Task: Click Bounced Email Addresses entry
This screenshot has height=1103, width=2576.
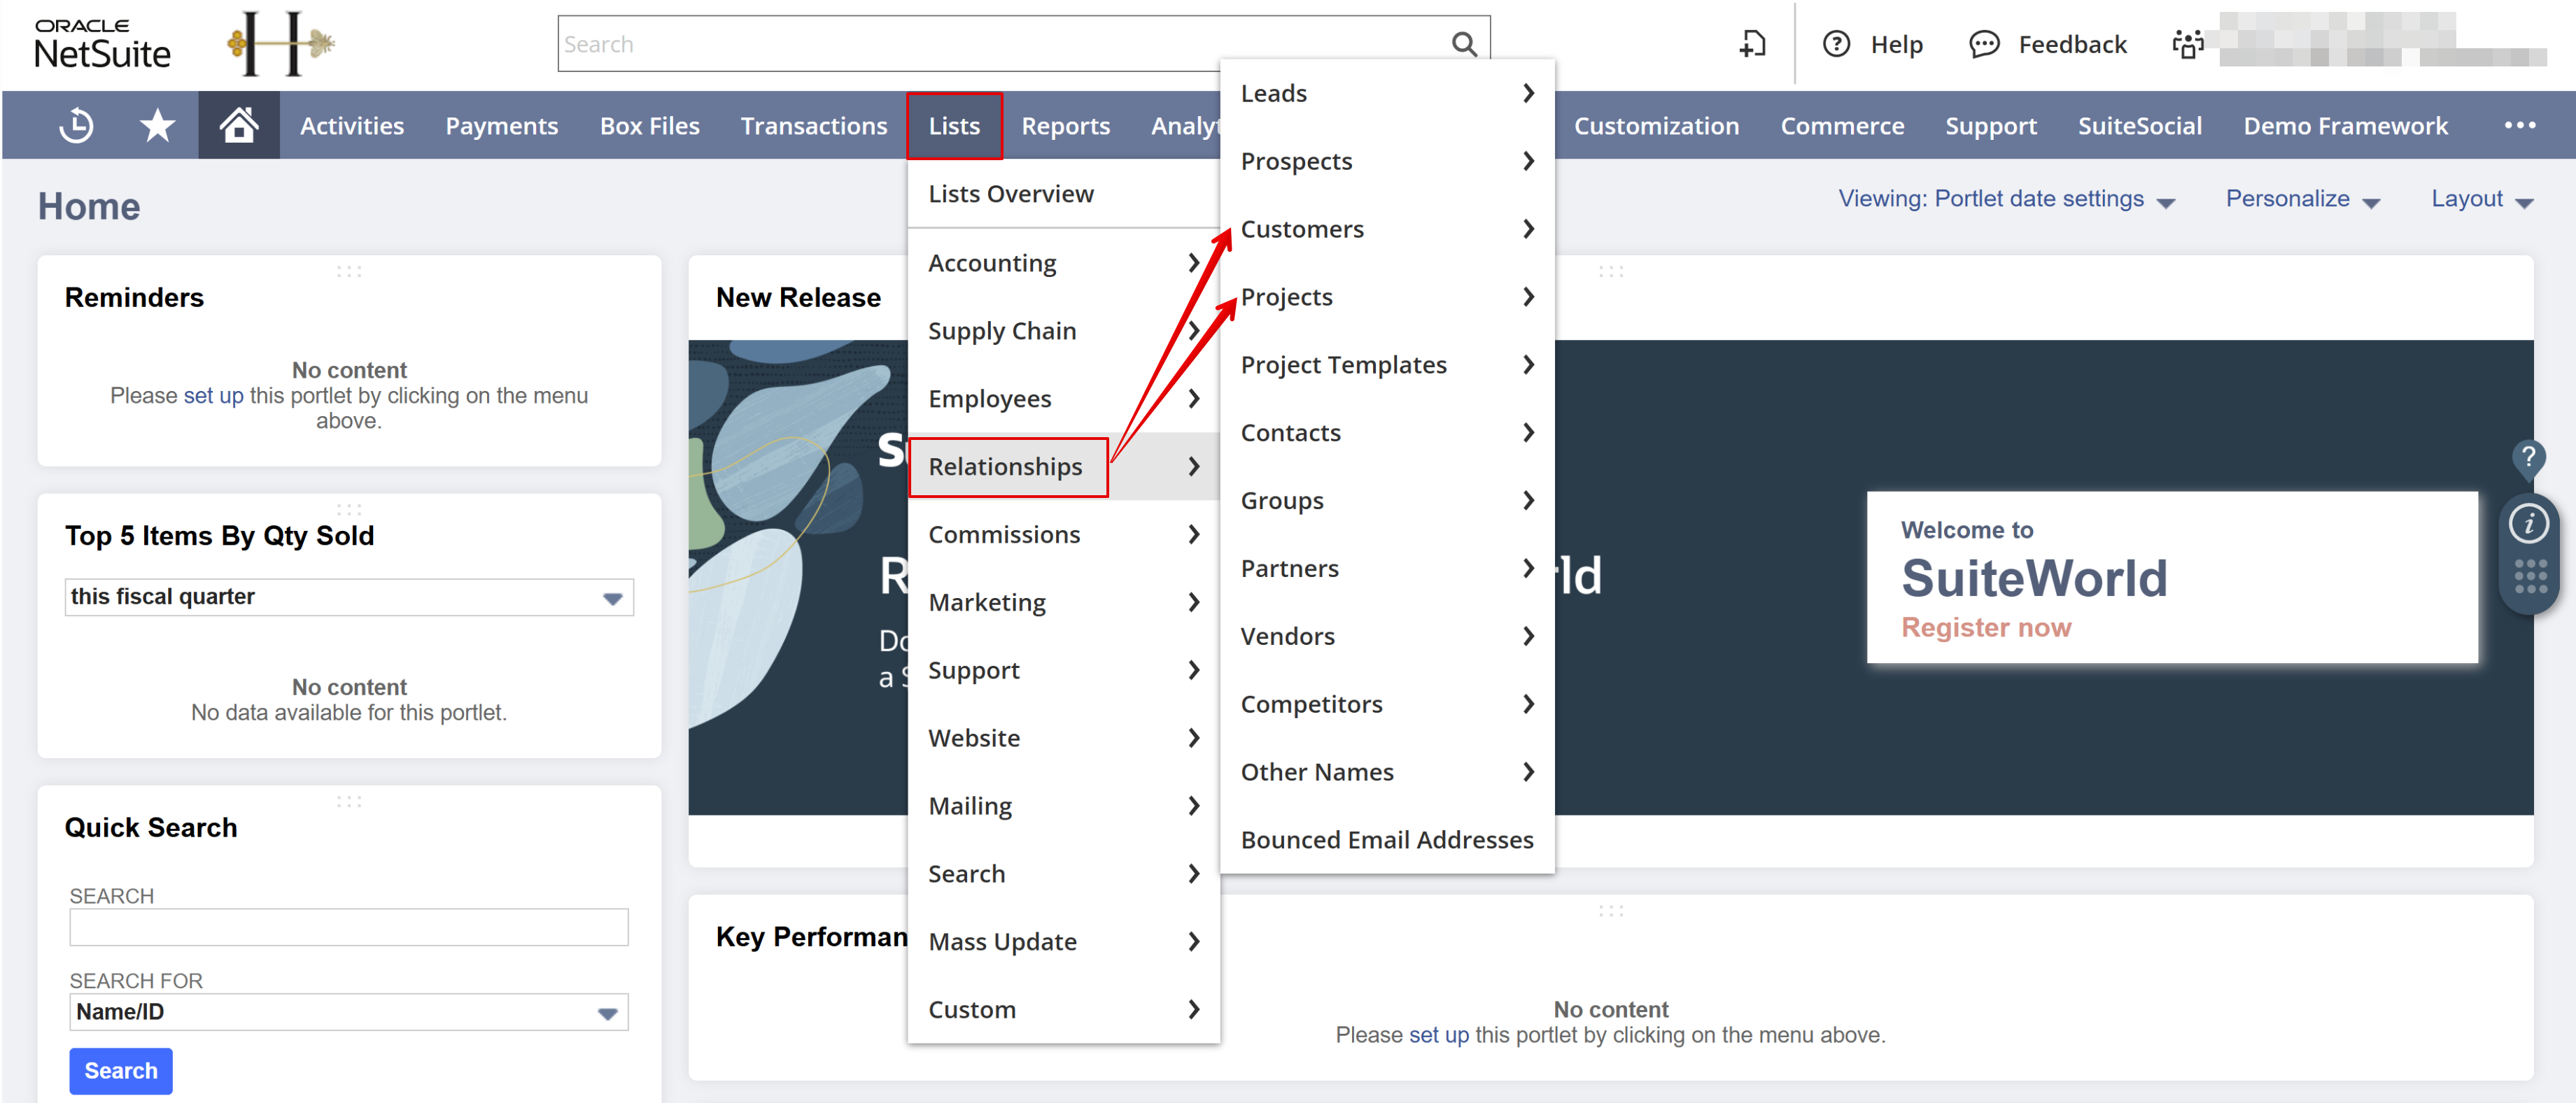Action: (x=1386, y=840)
